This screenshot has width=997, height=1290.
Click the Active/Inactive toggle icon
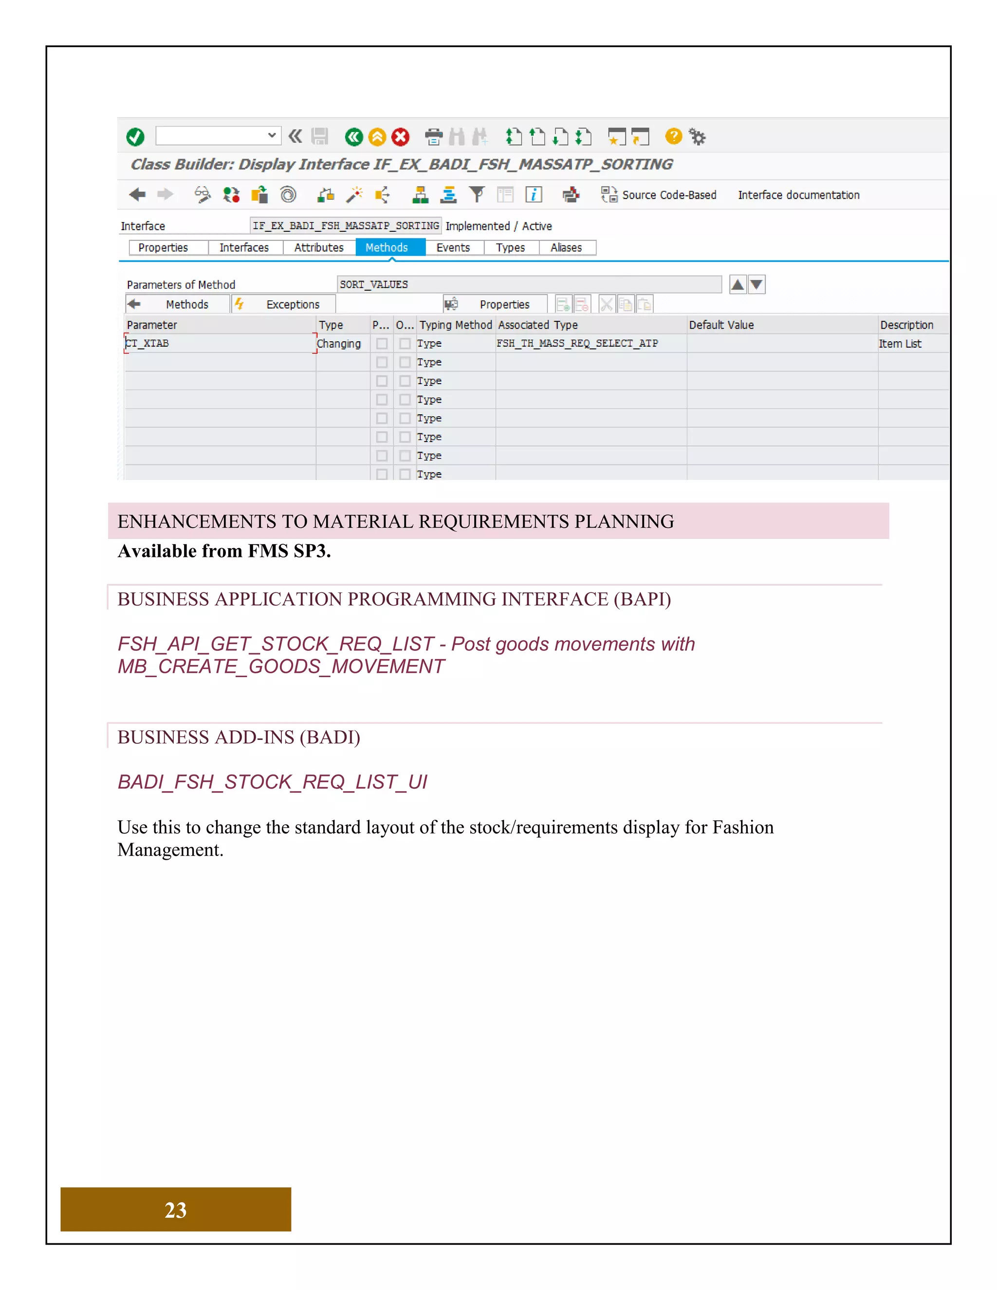(231, 194)
